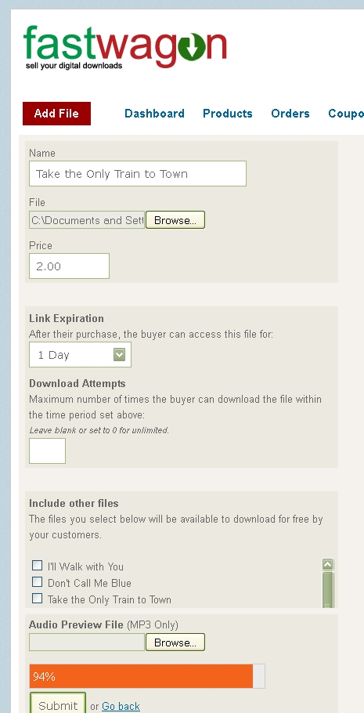Go to the Products menu
The height and width of the screenshot is (713, 364).
click(228, 114)
